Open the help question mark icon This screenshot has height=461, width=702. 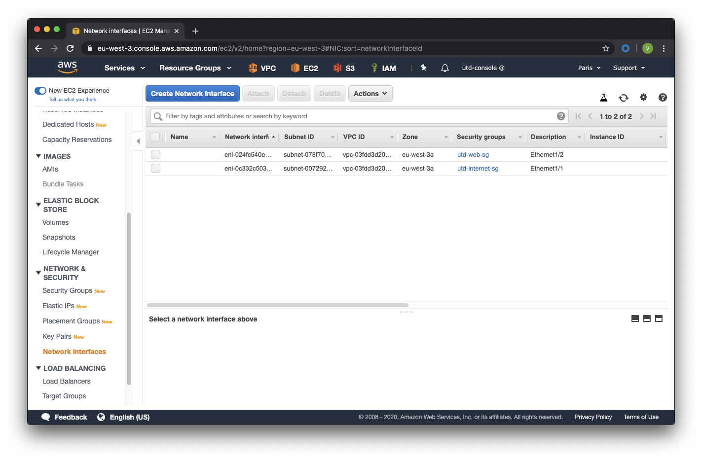663,97
